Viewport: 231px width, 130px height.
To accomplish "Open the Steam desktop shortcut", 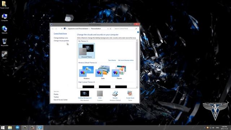I will pyautogui.click(x=4, y=55).
